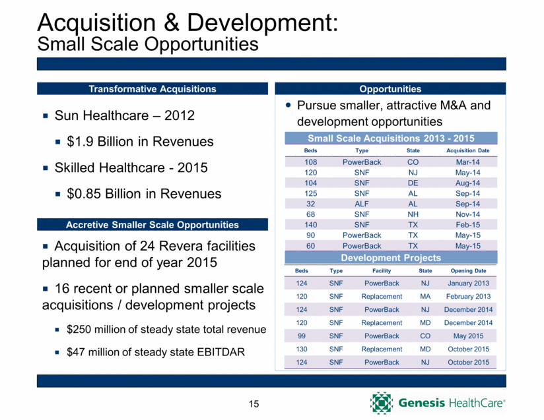This screenshot has height=420, width=544.
Task: Click the 'NH' state cell
Action: tap(413, 214)
